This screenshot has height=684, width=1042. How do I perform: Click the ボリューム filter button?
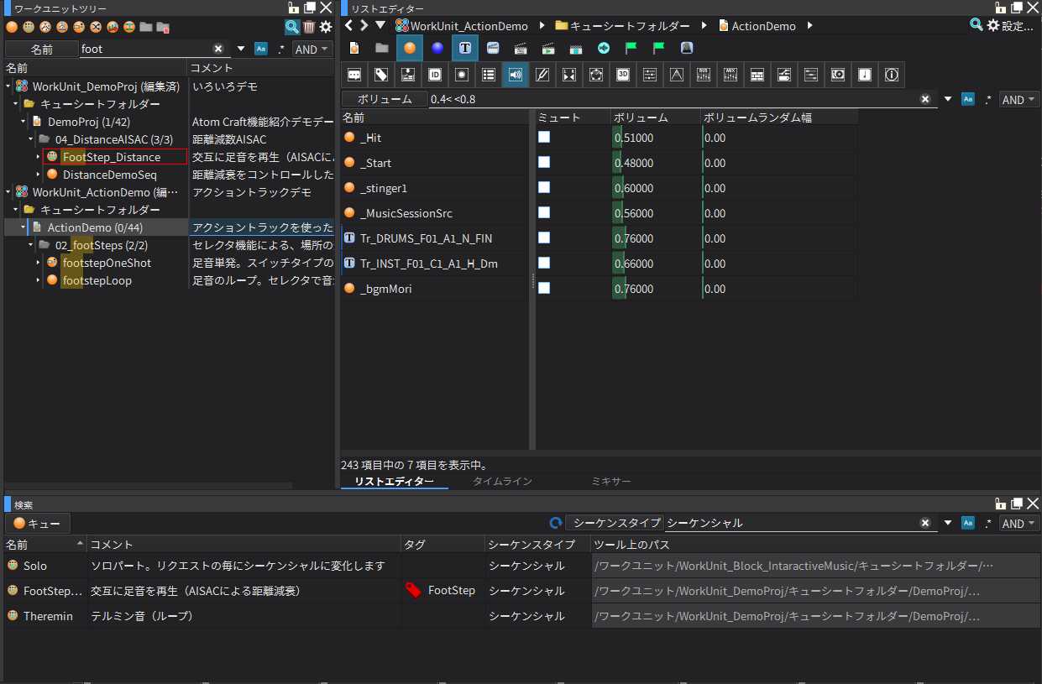[x=385, y=99]
